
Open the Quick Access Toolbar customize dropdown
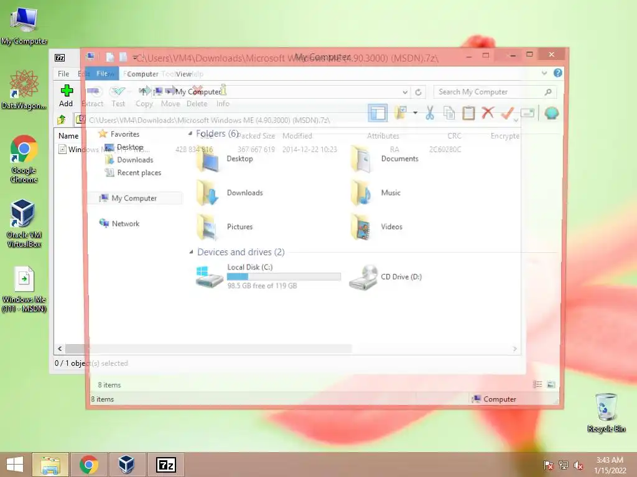[135, 57]
